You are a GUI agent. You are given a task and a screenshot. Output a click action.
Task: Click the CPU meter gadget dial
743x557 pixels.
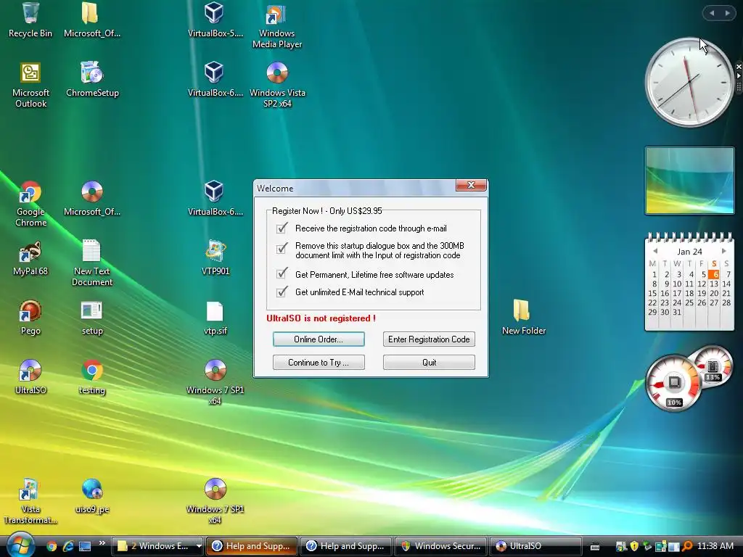point(673,383)
